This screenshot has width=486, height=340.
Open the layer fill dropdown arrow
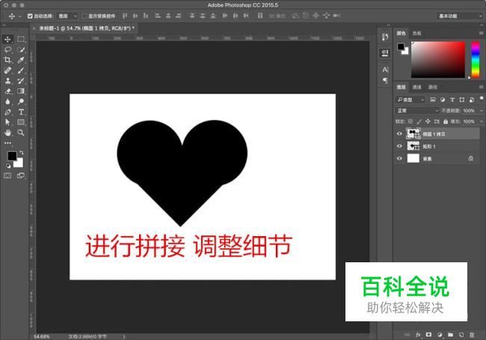click(482, 121)
